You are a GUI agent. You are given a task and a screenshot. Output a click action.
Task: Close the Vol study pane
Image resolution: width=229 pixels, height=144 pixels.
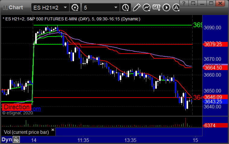(x=53, y=130)
